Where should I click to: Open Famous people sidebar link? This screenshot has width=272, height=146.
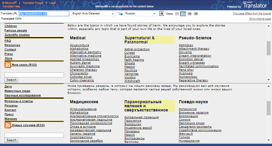[16, 30]
